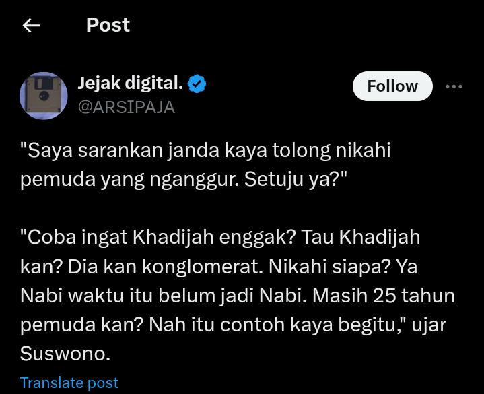Click the Translate post link
Screen dimensions: 484x394
click(x=69, y=383)
